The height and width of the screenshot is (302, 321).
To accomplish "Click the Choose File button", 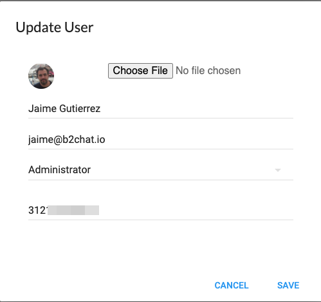I will click(140, 71).
